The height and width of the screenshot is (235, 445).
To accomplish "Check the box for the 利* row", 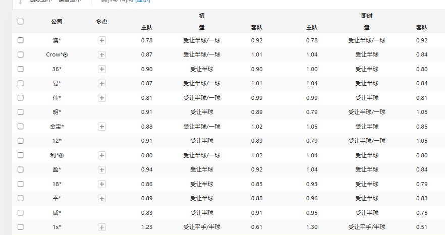I will (x=20, y=155).
